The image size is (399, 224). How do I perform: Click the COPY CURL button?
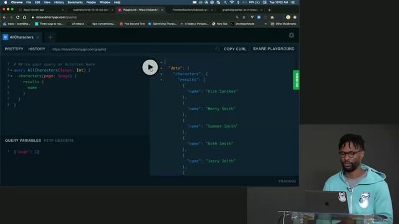pyautogui.click(x=235, y=49)
